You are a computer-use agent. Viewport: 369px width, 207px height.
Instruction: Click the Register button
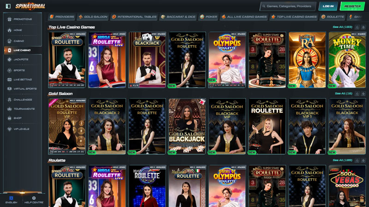[352, 6]
